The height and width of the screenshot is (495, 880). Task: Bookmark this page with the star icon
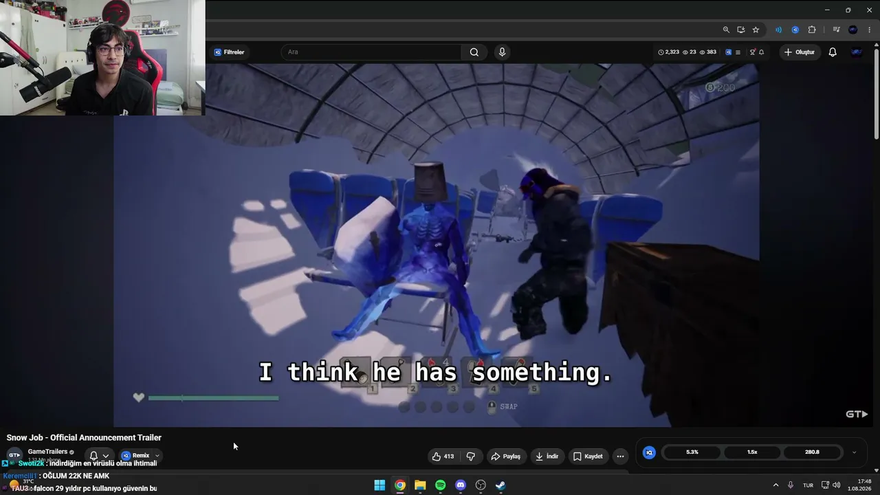[x=756, y=30]
